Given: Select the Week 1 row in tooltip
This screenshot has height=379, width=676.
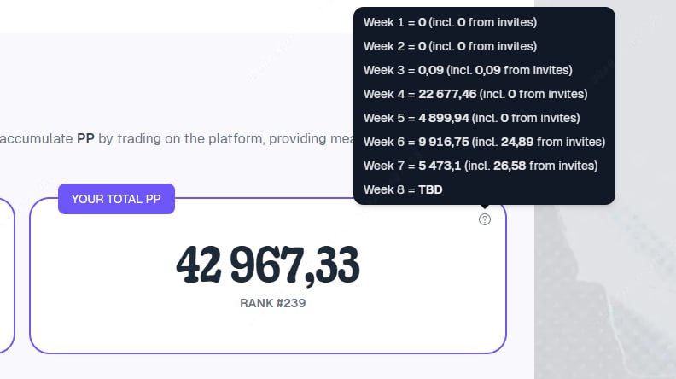Looking at the screenshot, I should [450, 22].
